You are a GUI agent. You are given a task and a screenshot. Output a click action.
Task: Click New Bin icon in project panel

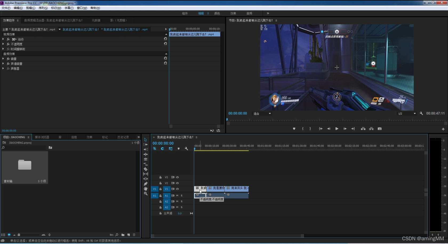coord(123,235)
